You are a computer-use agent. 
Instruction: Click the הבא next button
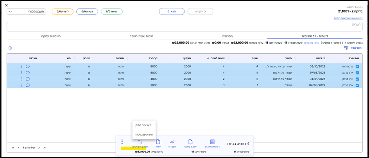coord(172,12)
